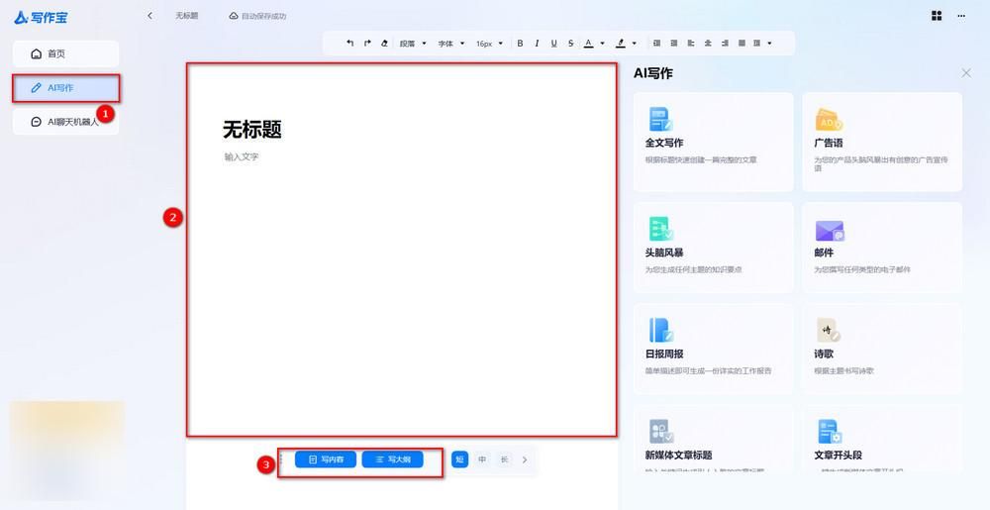Open the three-dot more options menu
The image size is (990, 510).
coord(961,17)
